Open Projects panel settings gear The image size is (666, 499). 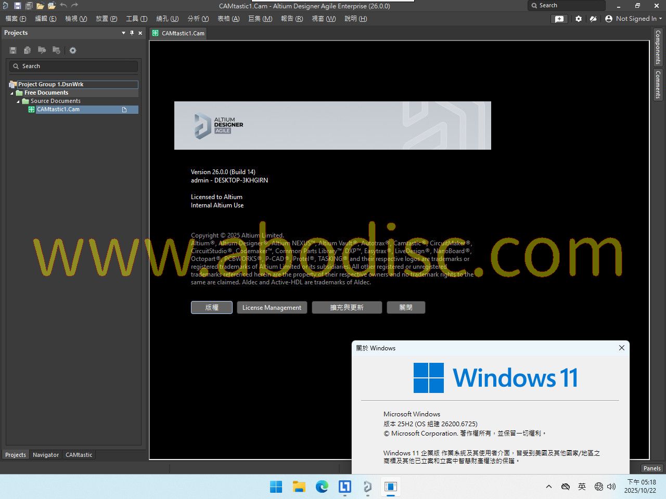73,50
